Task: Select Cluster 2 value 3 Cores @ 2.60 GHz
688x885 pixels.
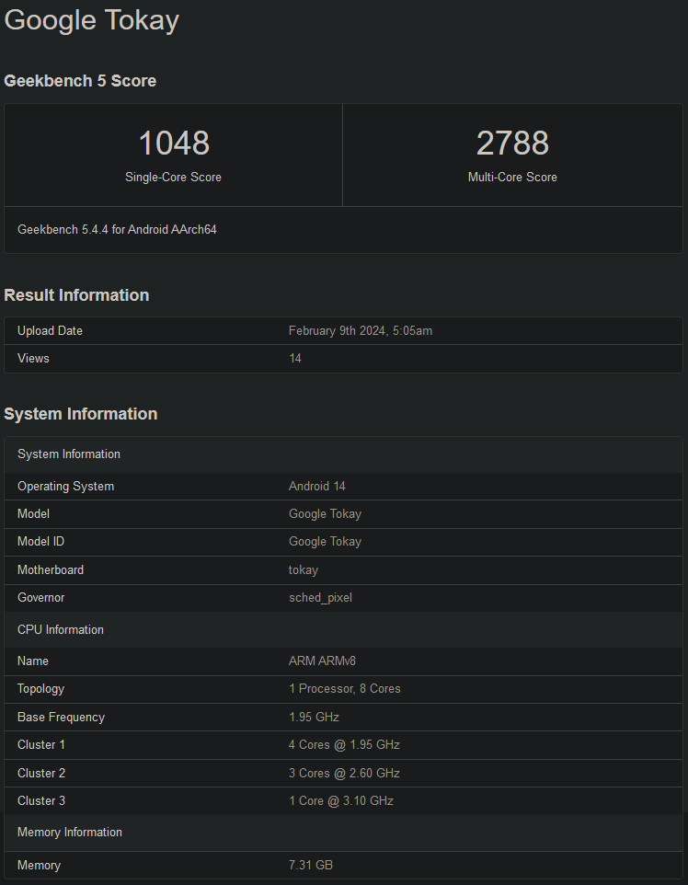Action: click(344, 774)
